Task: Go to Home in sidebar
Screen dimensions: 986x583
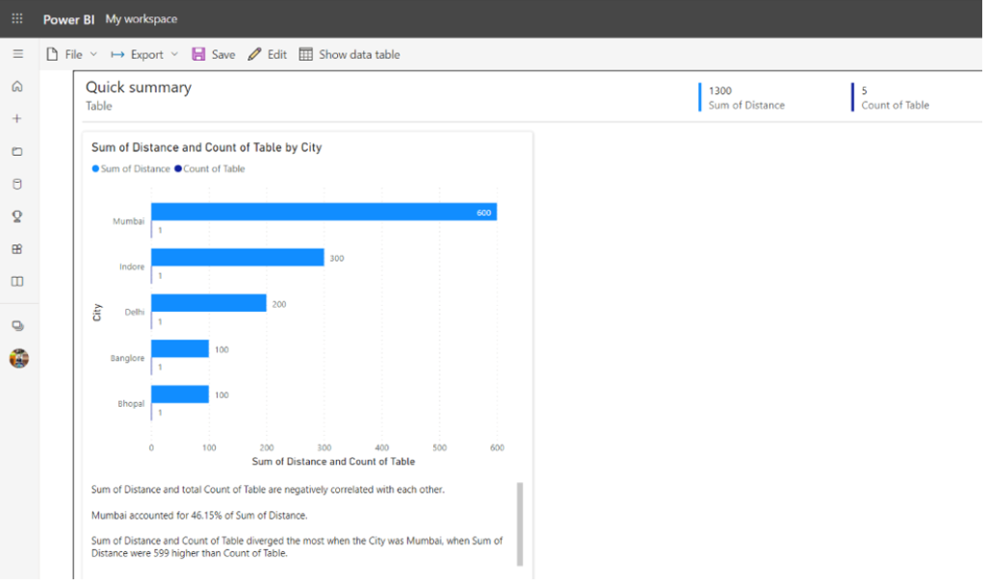Action: tap(17, 86)
